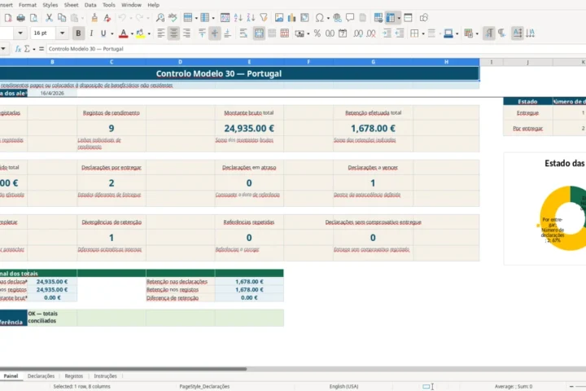
Task: Insert a comment using speech bubble icon
Action: tap(350, 18)
